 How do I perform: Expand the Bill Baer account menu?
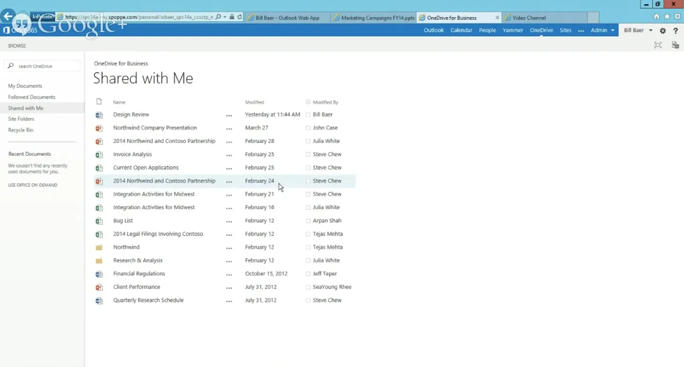(x=638, y=30)
